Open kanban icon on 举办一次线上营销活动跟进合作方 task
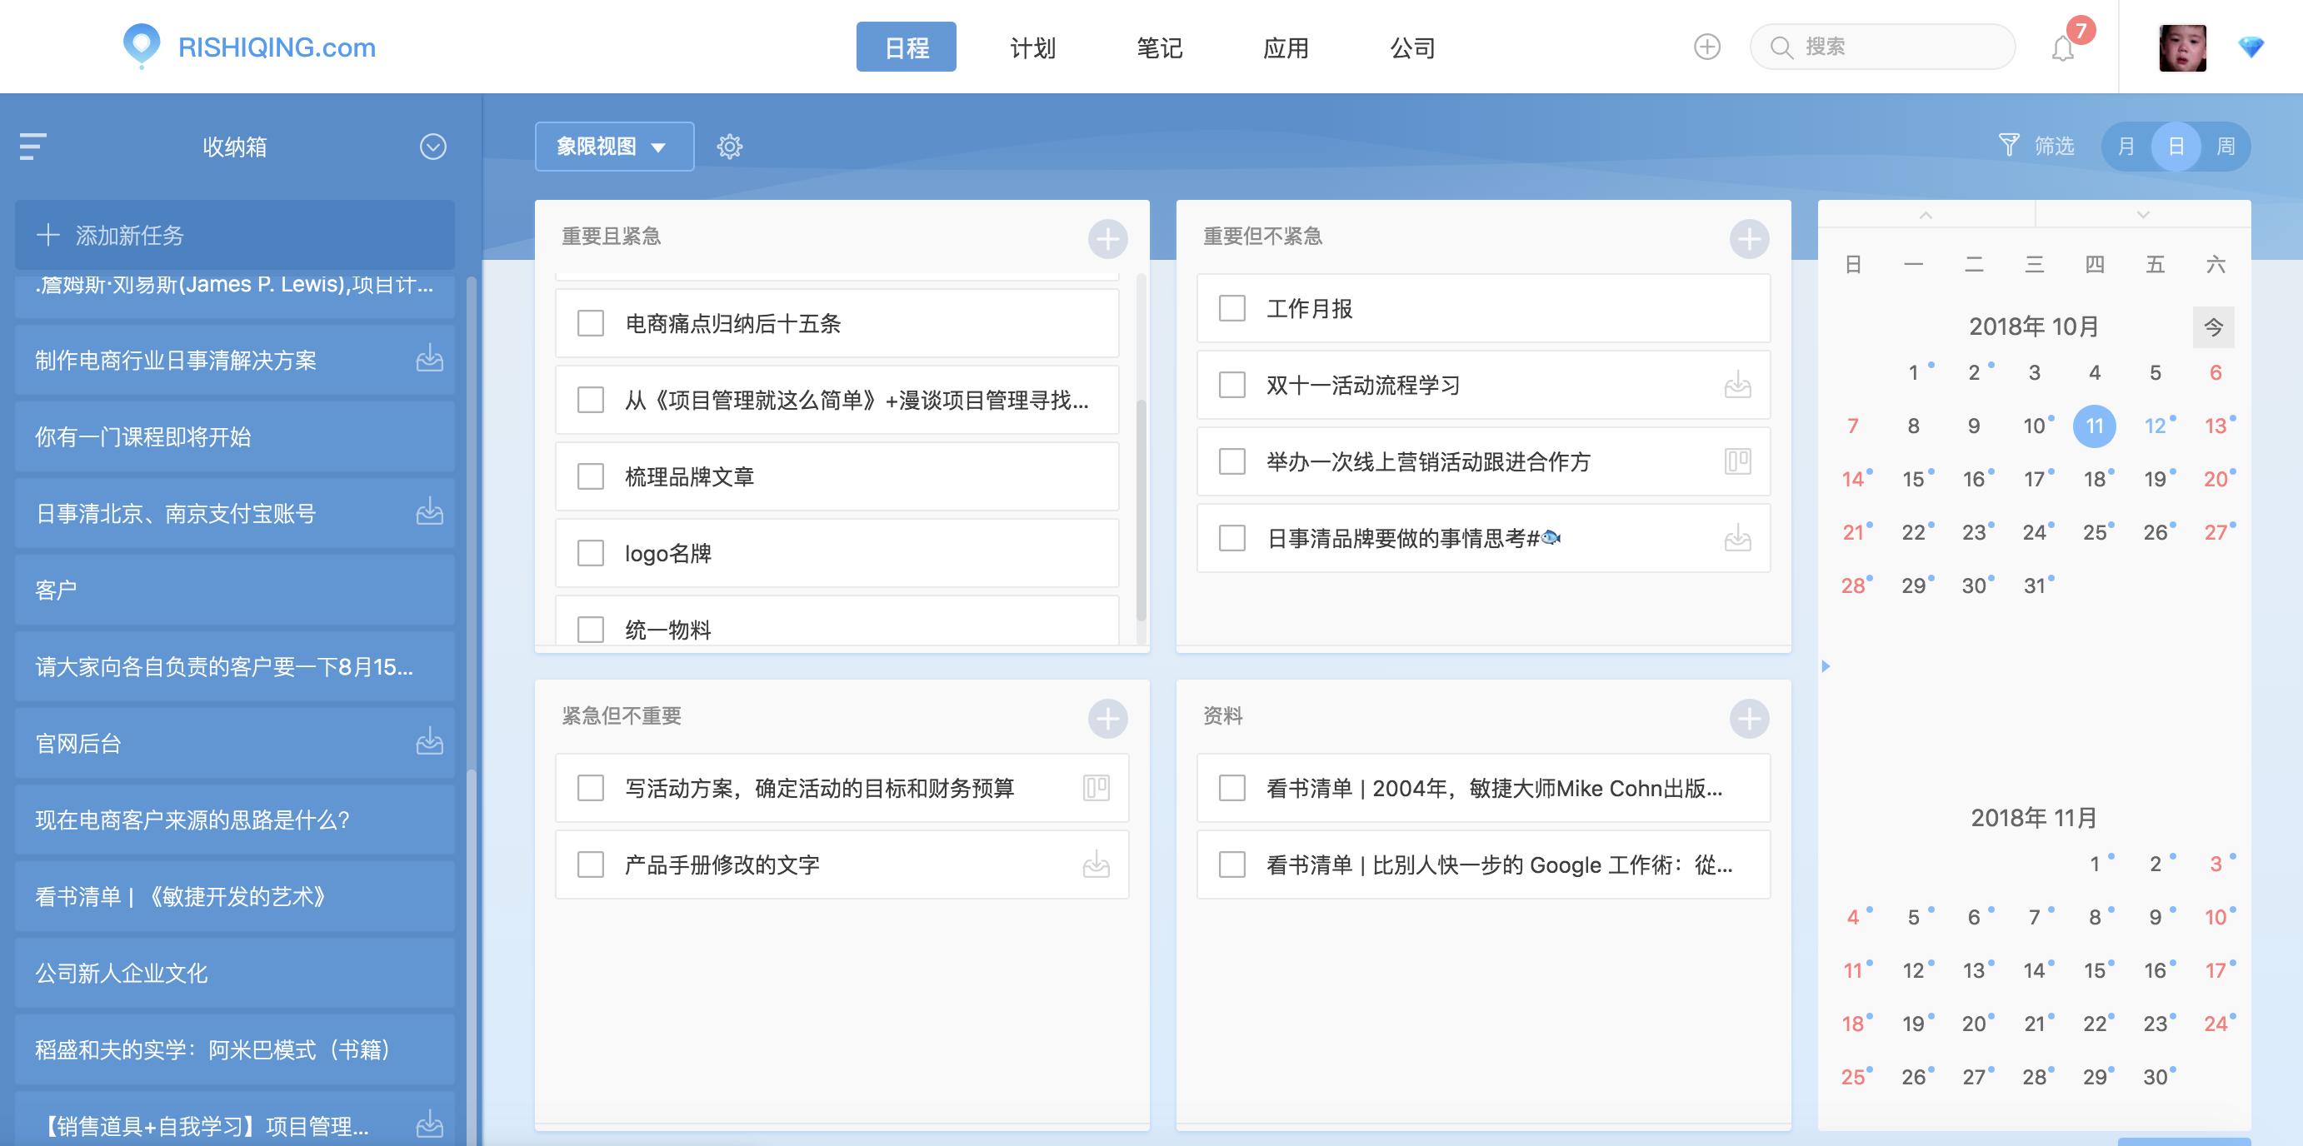The image size is (2303, 1146). point(1738,462)
